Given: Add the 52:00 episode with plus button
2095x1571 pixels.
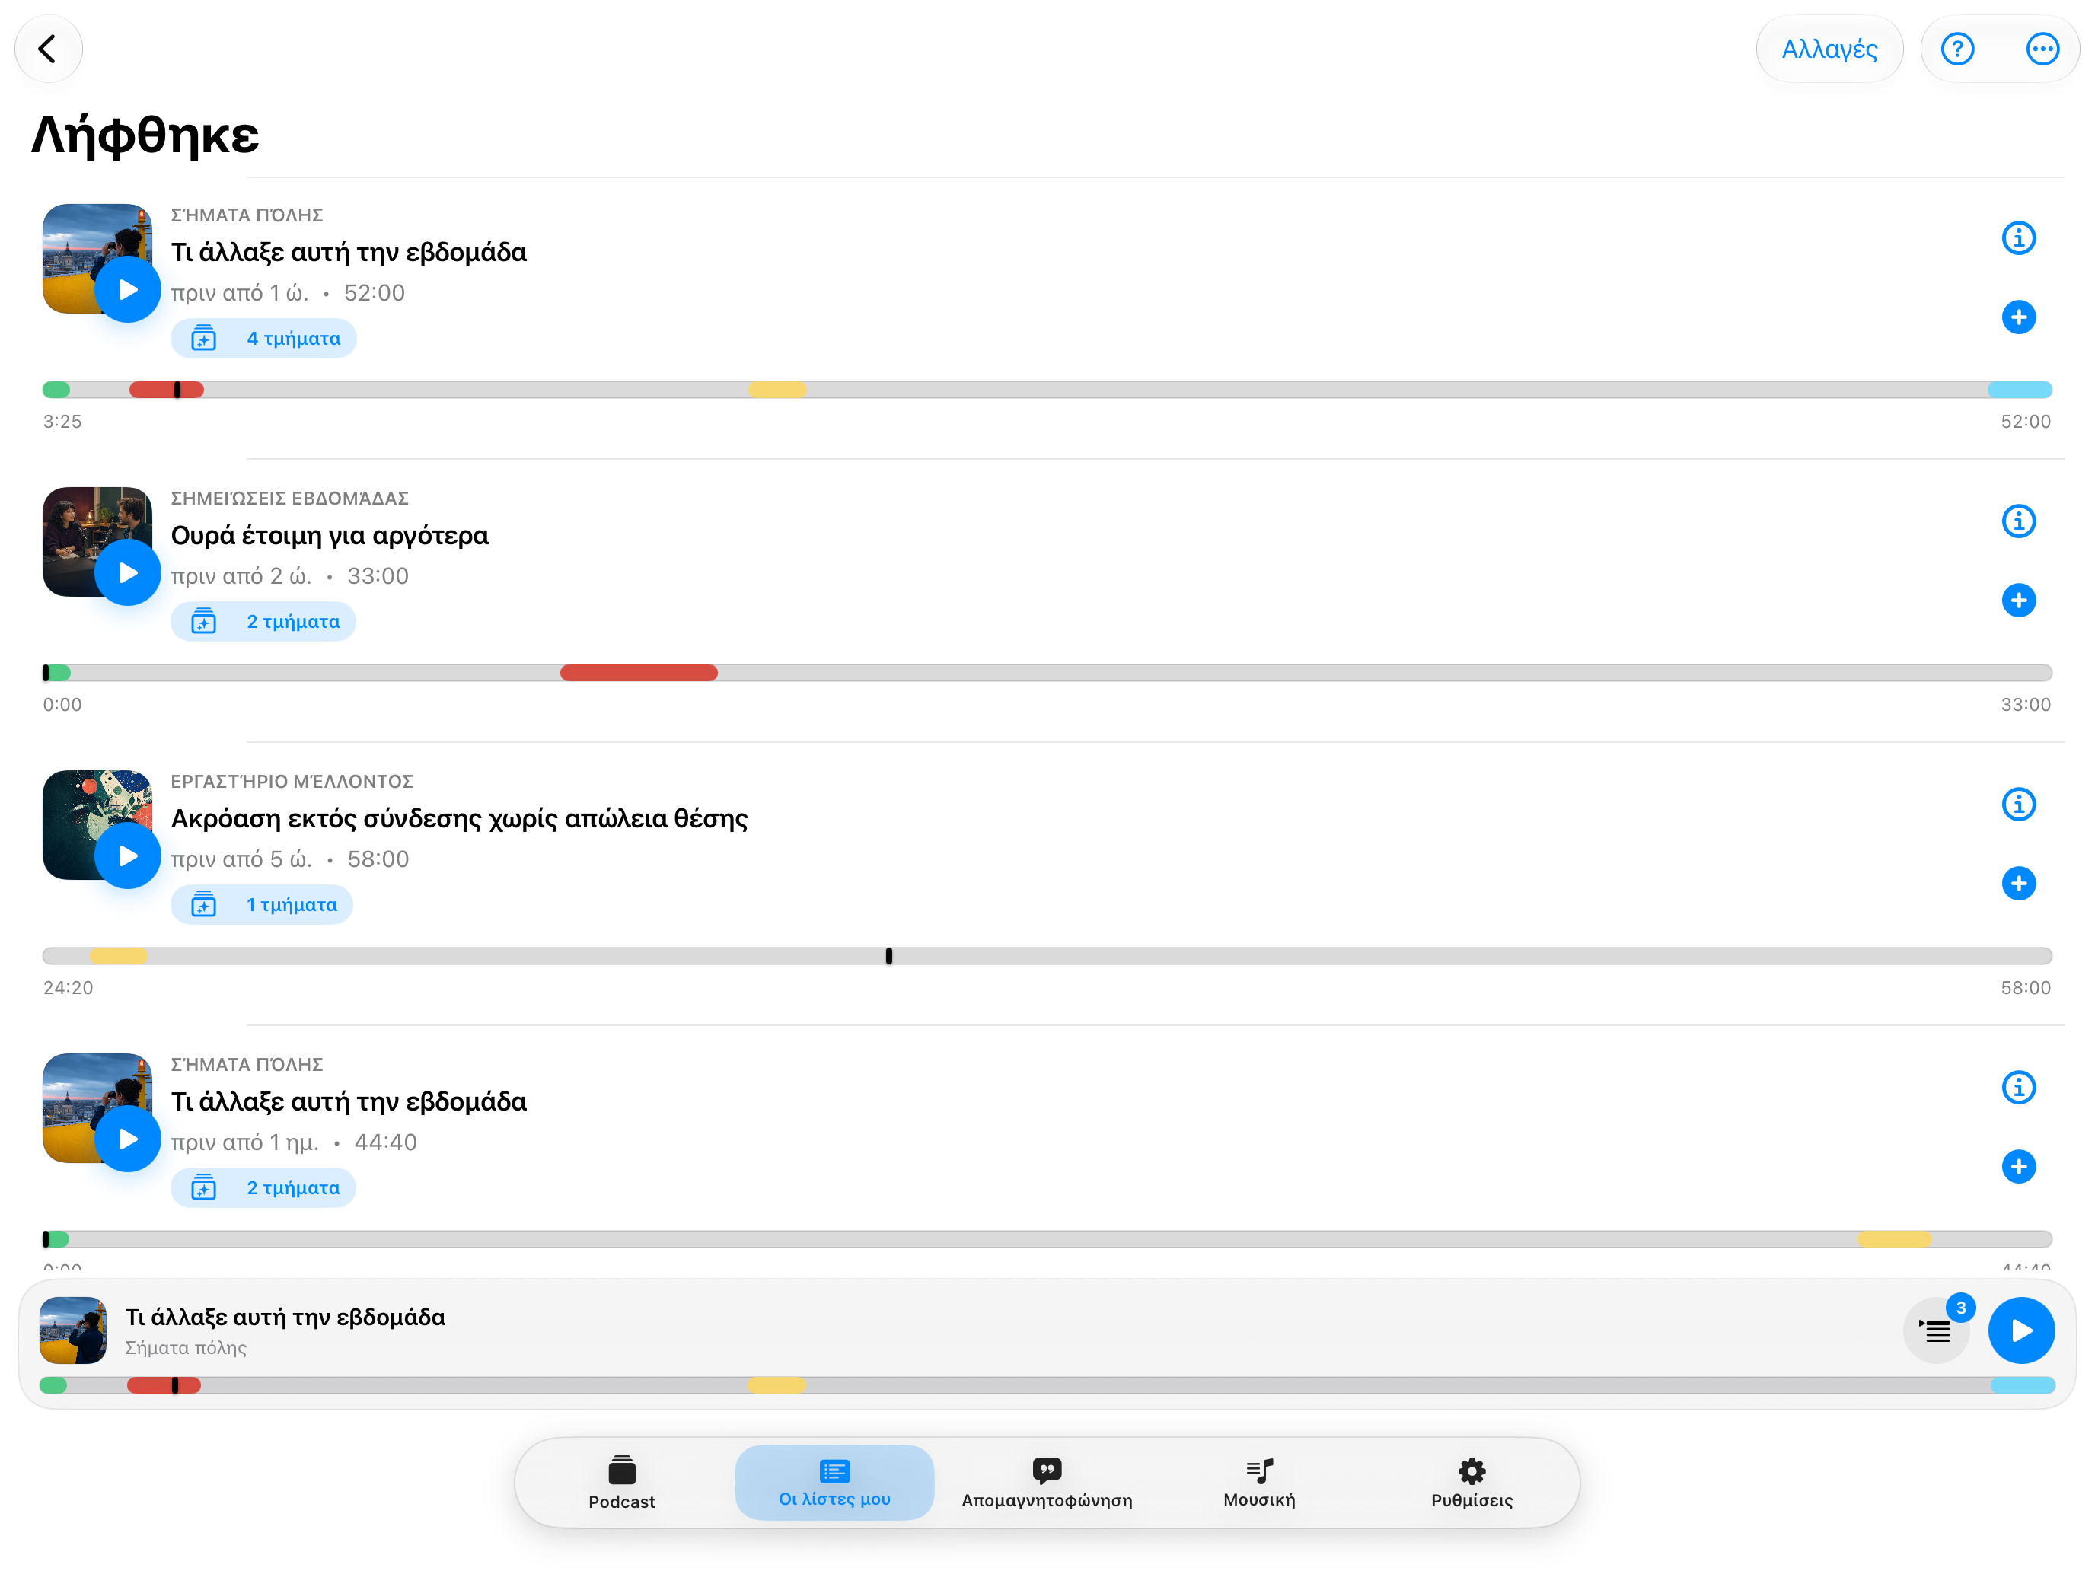Looking at the screenshot, I should (x=2018, y=317).
